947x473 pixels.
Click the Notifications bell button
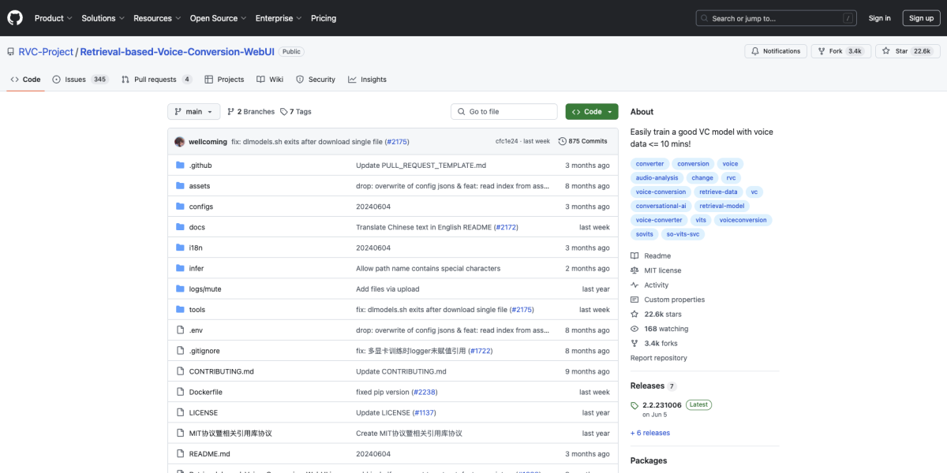pyautogui.click(x=776, y=51)
